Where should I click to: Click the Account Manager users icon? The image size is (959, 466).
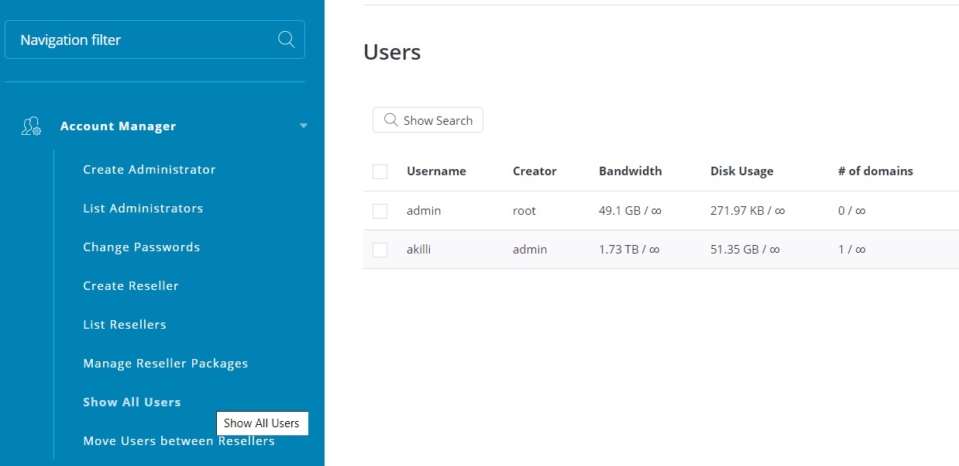31,126
